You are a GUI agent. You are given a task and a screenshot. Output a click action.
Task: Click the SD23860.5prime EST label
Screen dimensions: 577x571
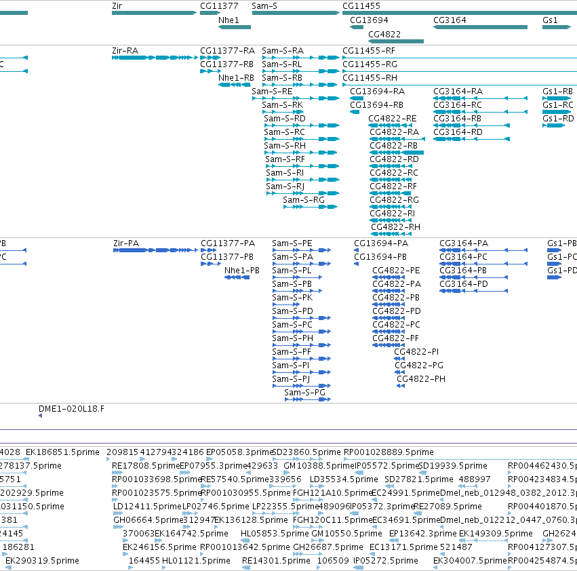(x=306, y=452)
